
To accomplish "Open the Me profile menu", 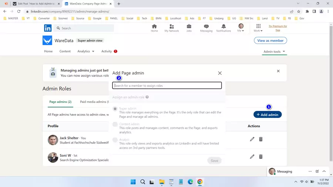I will pos(240,28).
